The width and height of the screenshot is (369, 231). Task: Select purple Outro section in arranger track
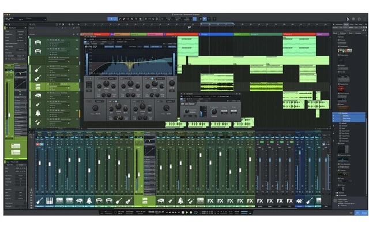click(x=322, y=34)
